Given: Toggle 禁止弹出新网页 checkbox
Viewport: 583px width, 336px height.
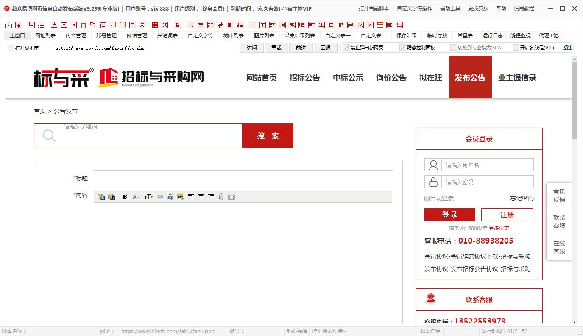Looking at the screenshot, I should [346, 48].
